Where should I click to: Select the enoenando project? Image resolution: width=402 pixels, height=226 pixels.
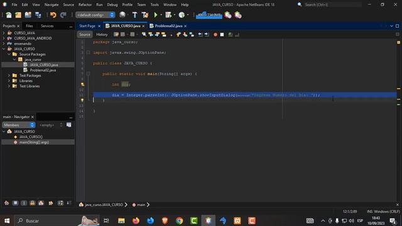(x=23, y=43)
